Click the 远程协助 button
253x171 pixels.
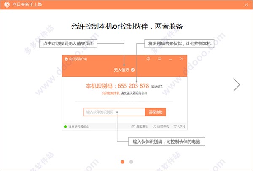pyautogui.click(x=155, y=112)
